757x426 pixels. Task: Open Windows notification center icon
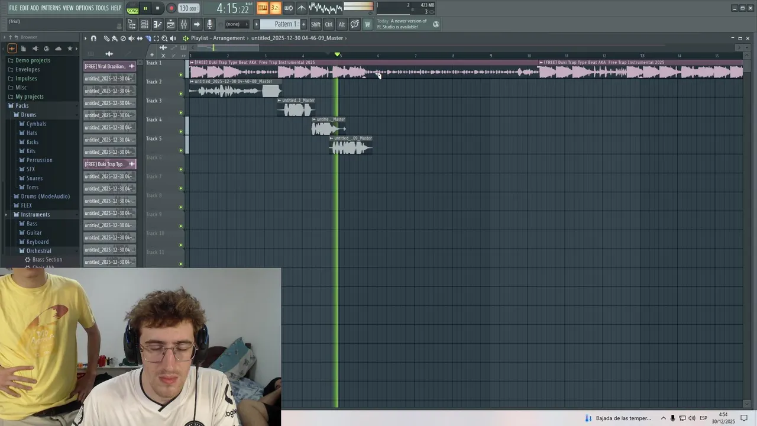744,418
